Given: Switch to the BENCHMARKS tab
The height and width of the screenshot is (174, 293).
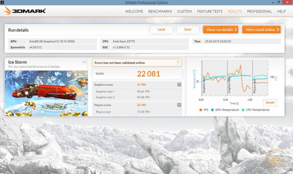Looking at the screenshot, I should coord(160,11).
